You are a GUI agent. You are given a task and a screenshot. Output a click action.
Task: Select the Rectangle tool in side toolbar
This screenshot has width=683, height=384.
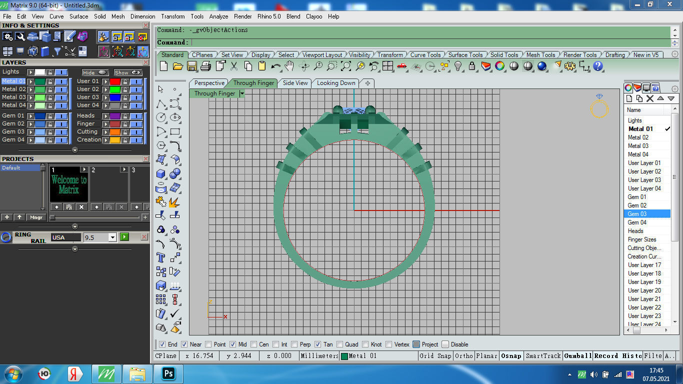pos(175,132)
